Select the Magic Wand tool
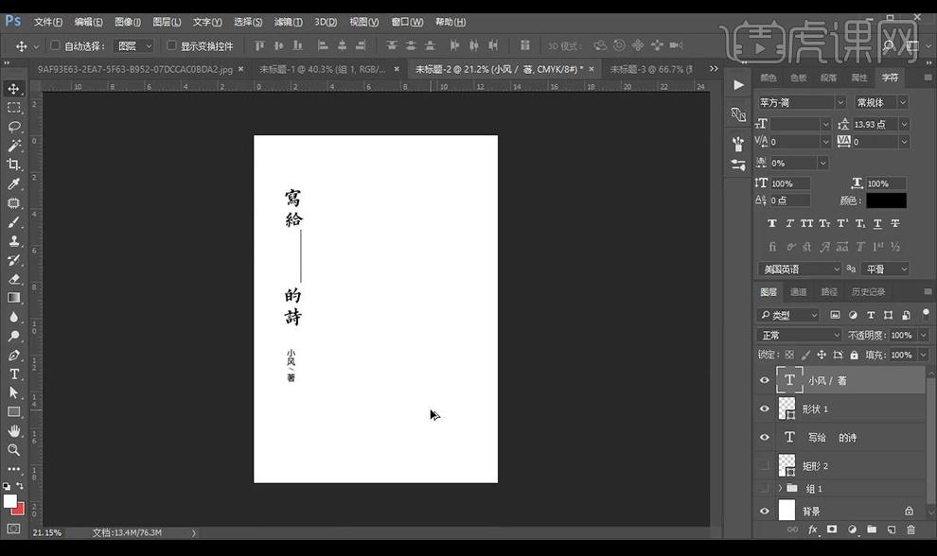Image resolution: width=937 pixels, height=556 pixels. coord(14,146)
